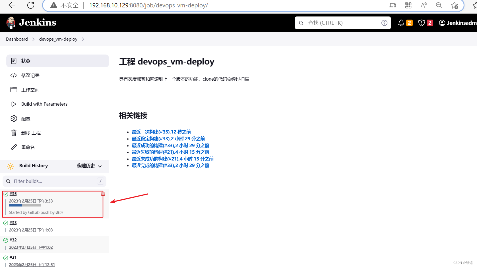Screen dimensions: 477x267
Task: Cancel build #35 with red stop icon
Action: [103, 194]
